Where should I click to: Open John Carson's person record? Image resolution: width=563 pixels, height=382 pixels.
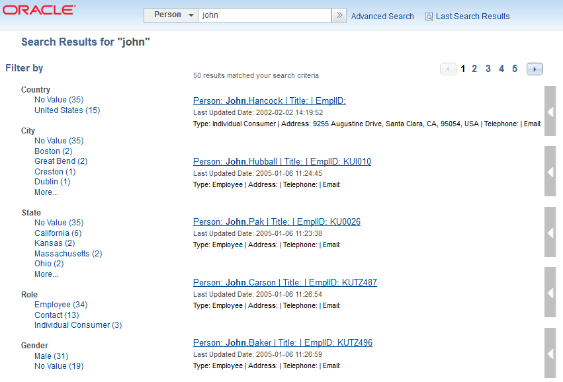click(x=284, y=282)
